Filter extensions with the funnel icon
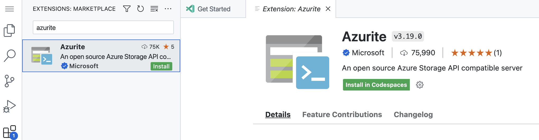The width and height of the screenshot is (539, 140). (x=127, y=9)
